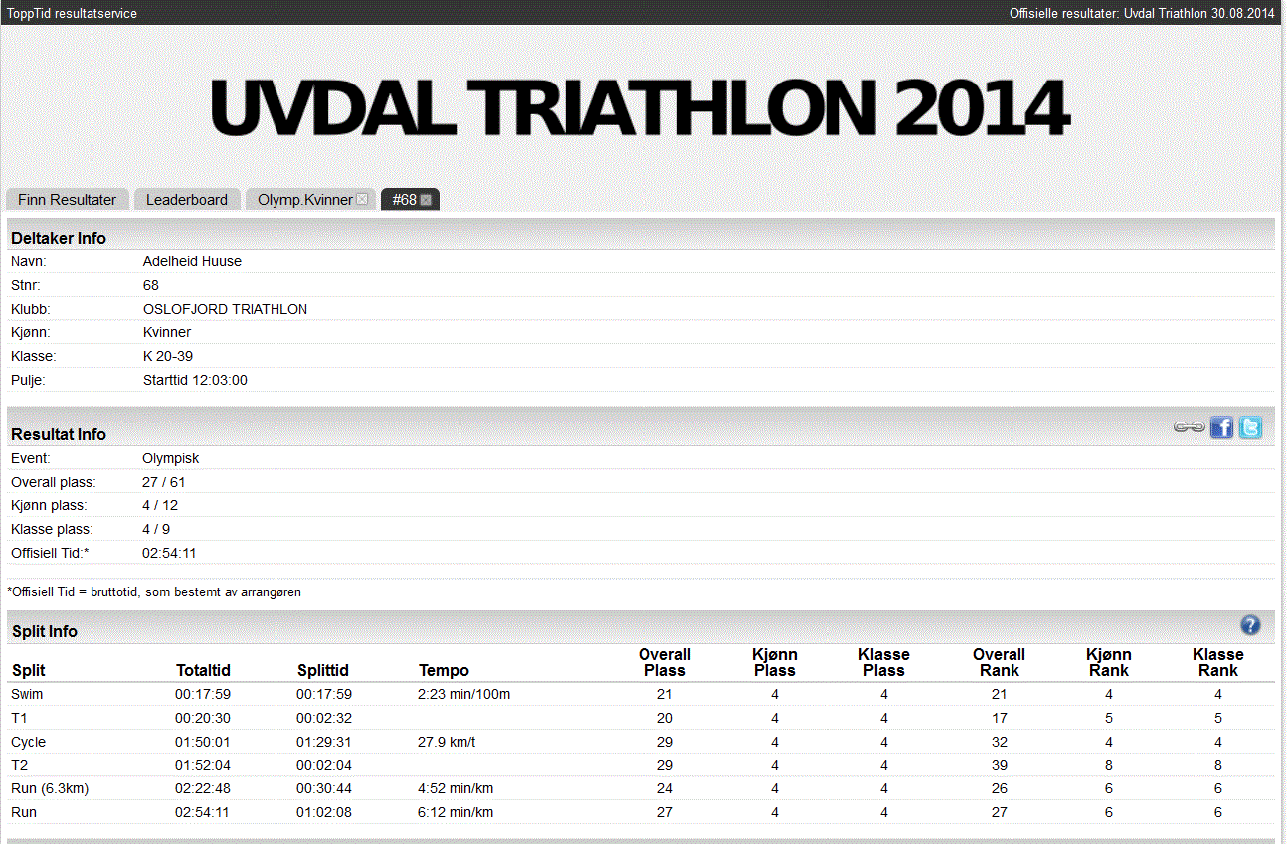Click Klasse plass value 4 / 9

[156, 529]
